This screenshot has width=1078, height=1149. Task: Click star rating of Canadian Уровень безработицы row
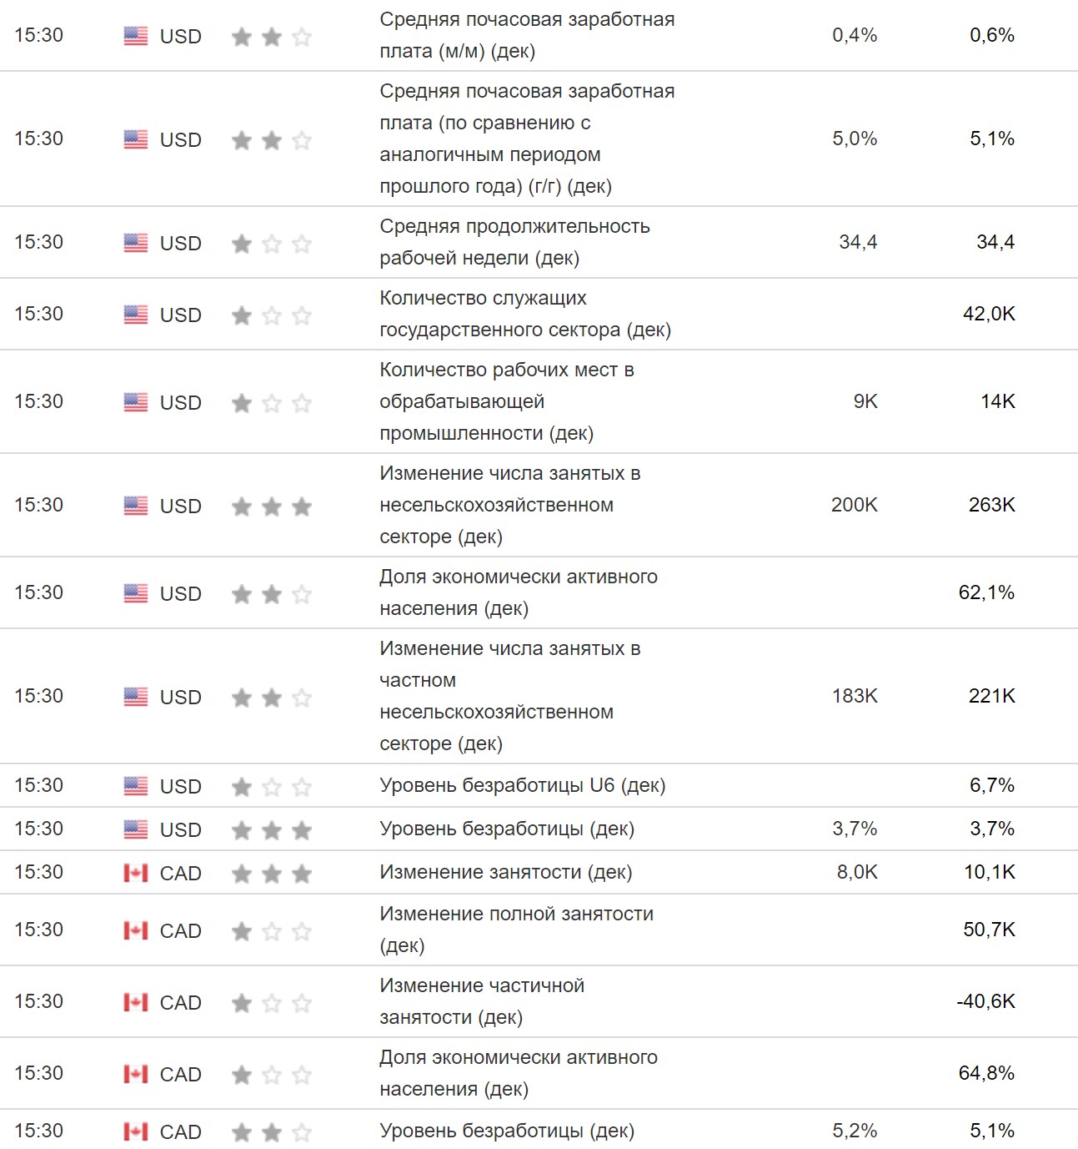coord(272,1132)
